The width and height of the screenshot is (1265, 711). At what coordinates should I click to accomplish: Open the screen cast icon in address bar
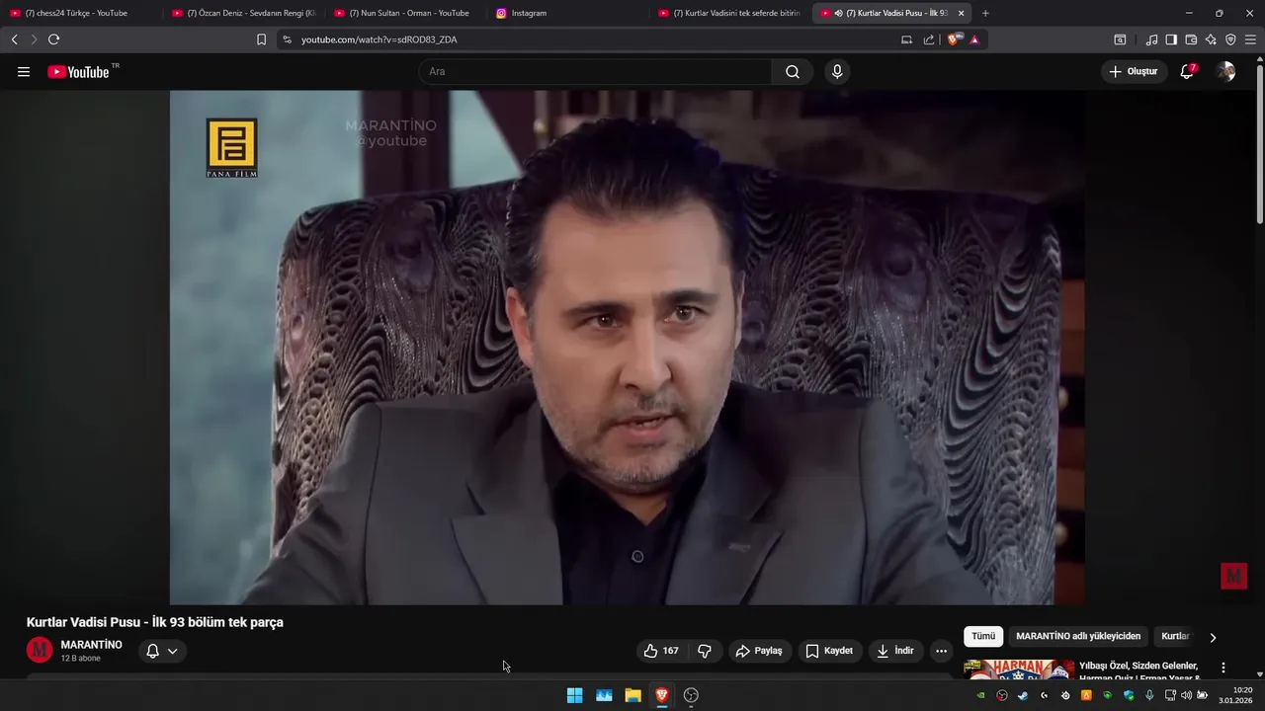point(906,39)
